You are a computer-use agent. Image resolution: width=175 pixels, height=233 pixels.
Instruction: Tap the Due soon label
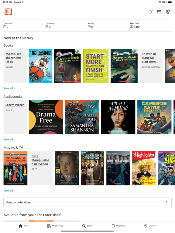[x=50, y=23]
